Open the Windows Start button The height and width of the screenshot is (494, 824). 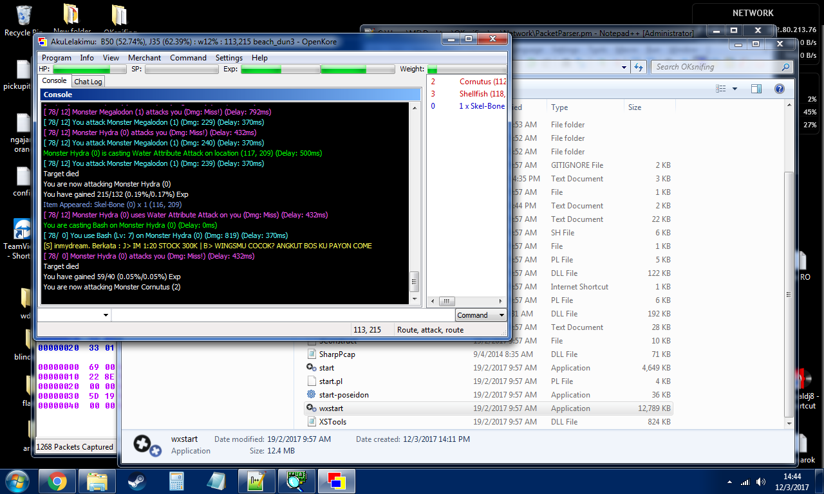click(x=17, y=481)
